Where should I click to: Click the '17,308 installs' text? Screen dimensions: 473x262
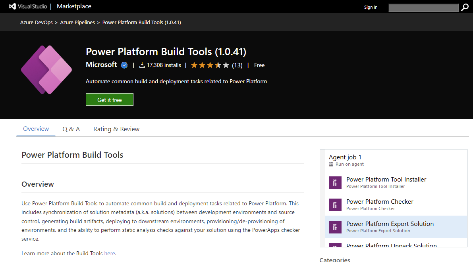pos(164,65)
